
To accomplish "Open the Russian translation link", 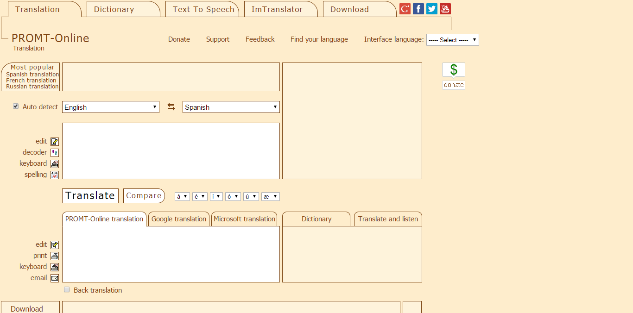I will (x=32, y=86).
